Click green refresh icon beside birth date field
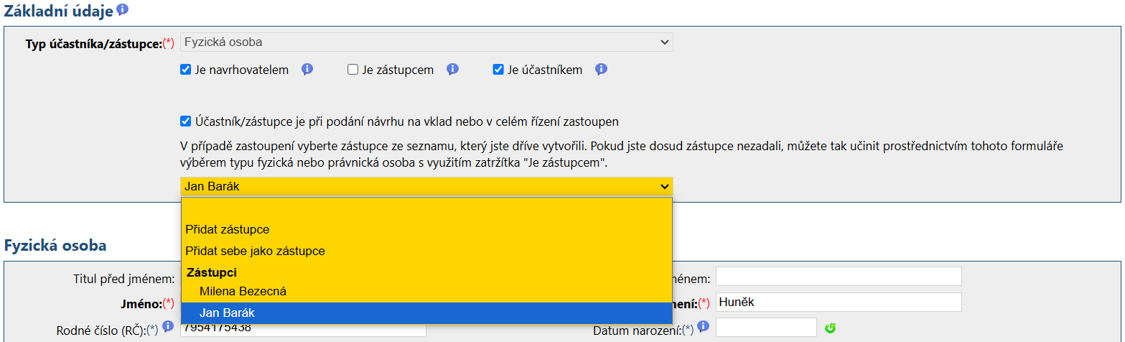Image resolution: width=1125 pixels, height=342 pixels. pos(831,328)
